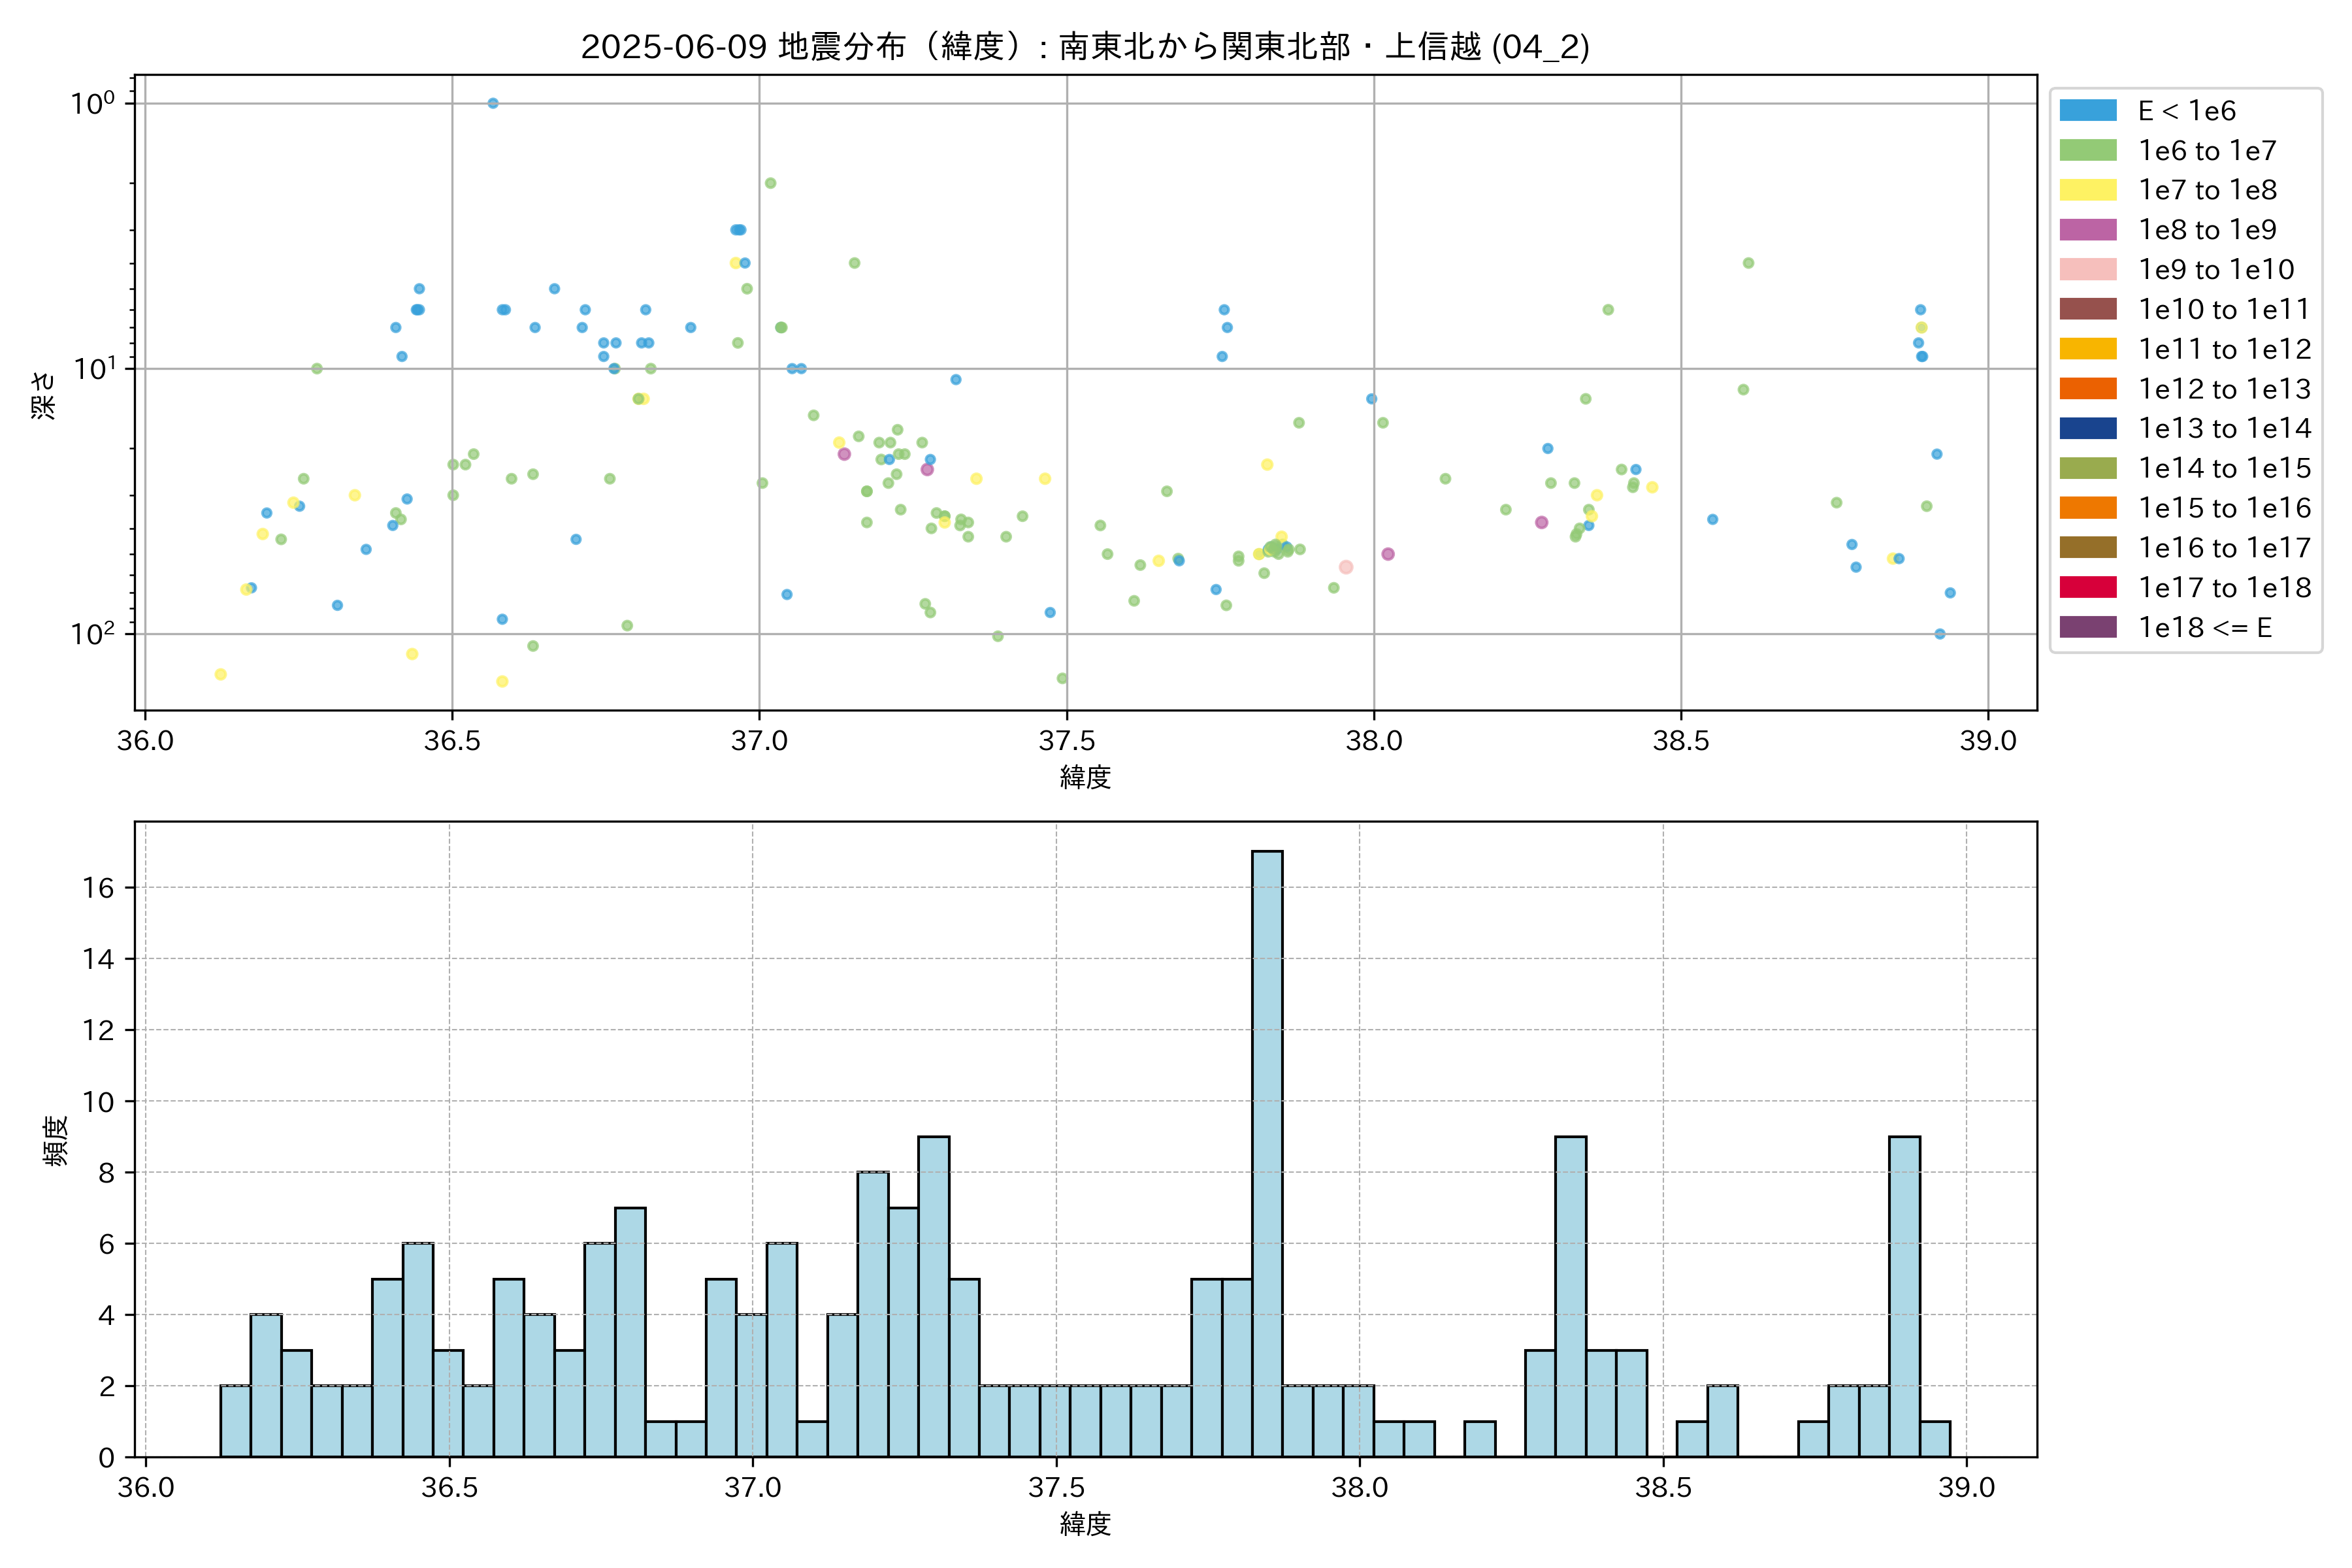Click the lone blue dot at depth 10^0

point(493,103)
